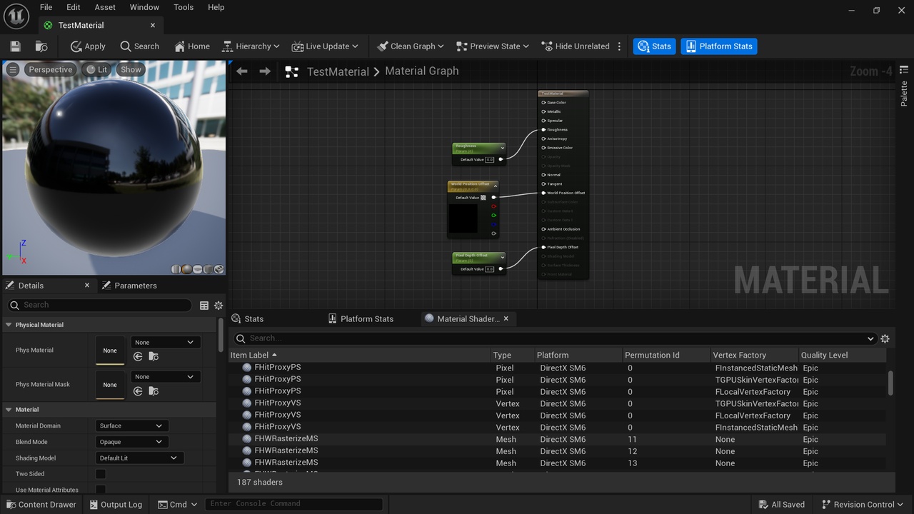Open the Blend Mode dropdown

click(x=132, y=442)
